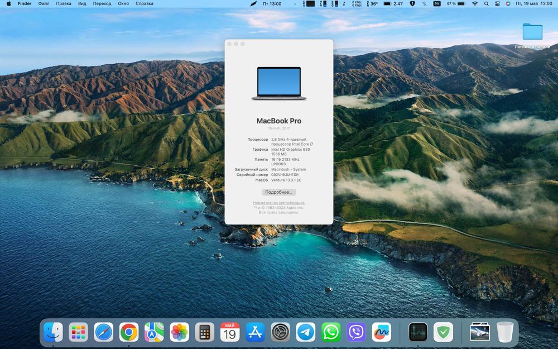Launch Safari from the Dock
The width and height of the screenshot is (558, 349).
click(x=104, y=332)
